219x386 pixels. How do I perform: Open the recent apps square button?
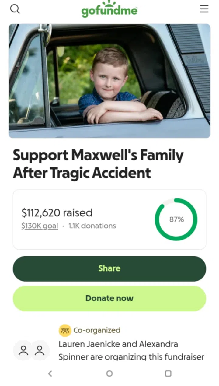[x=168, y=373]
